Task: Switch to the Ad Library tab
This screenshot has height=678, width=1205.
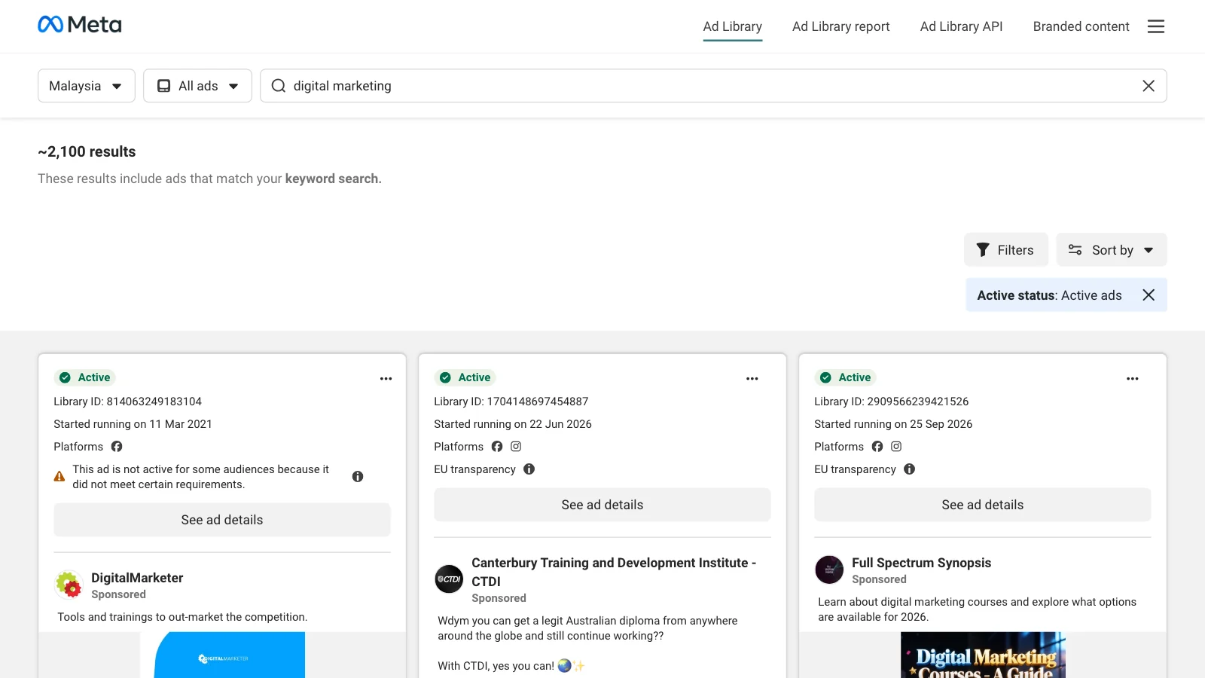Action: (x=733, y=26)
